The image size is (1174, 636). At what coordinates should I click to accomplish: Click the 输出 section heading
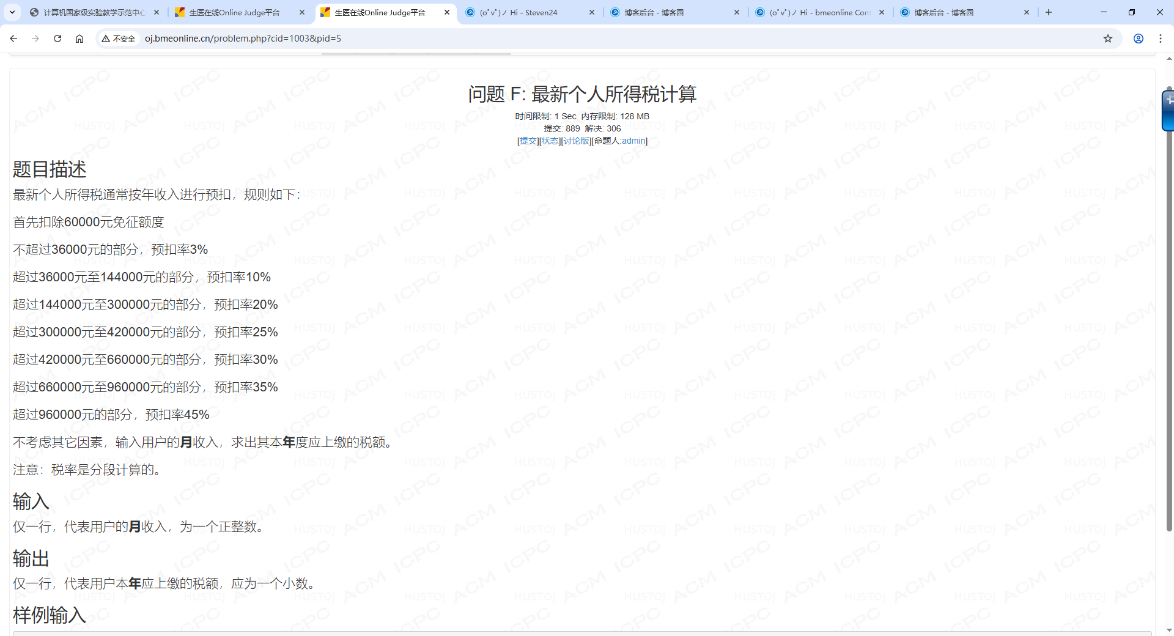31,558
